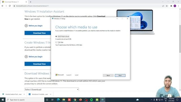The height and width of the screenshot is (102, 181).
Task: Launch Microsoft Edge from taskbar
Action: [x=58, y=100]
